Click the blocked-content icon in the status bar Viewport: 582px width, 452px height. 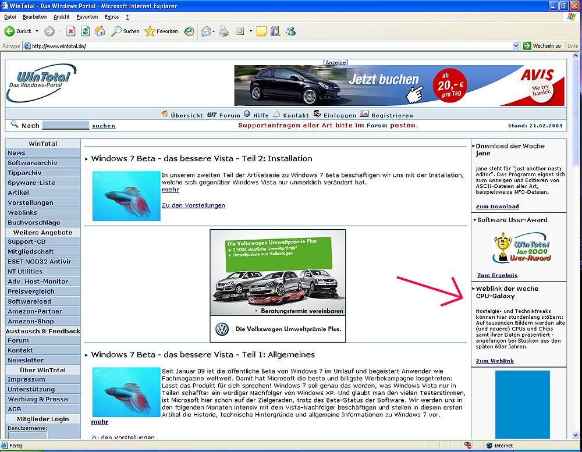point(468,446)
